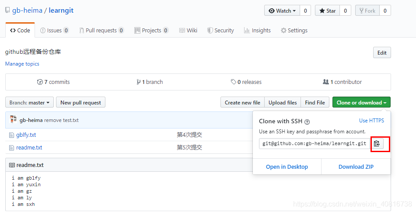This screenshot has height=212, width=416.
Task: Edit the repository description
Action: (382, 53)
